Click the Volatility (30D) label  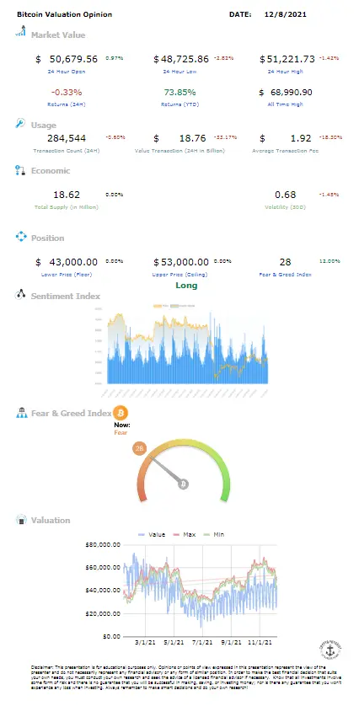point(285,207)
